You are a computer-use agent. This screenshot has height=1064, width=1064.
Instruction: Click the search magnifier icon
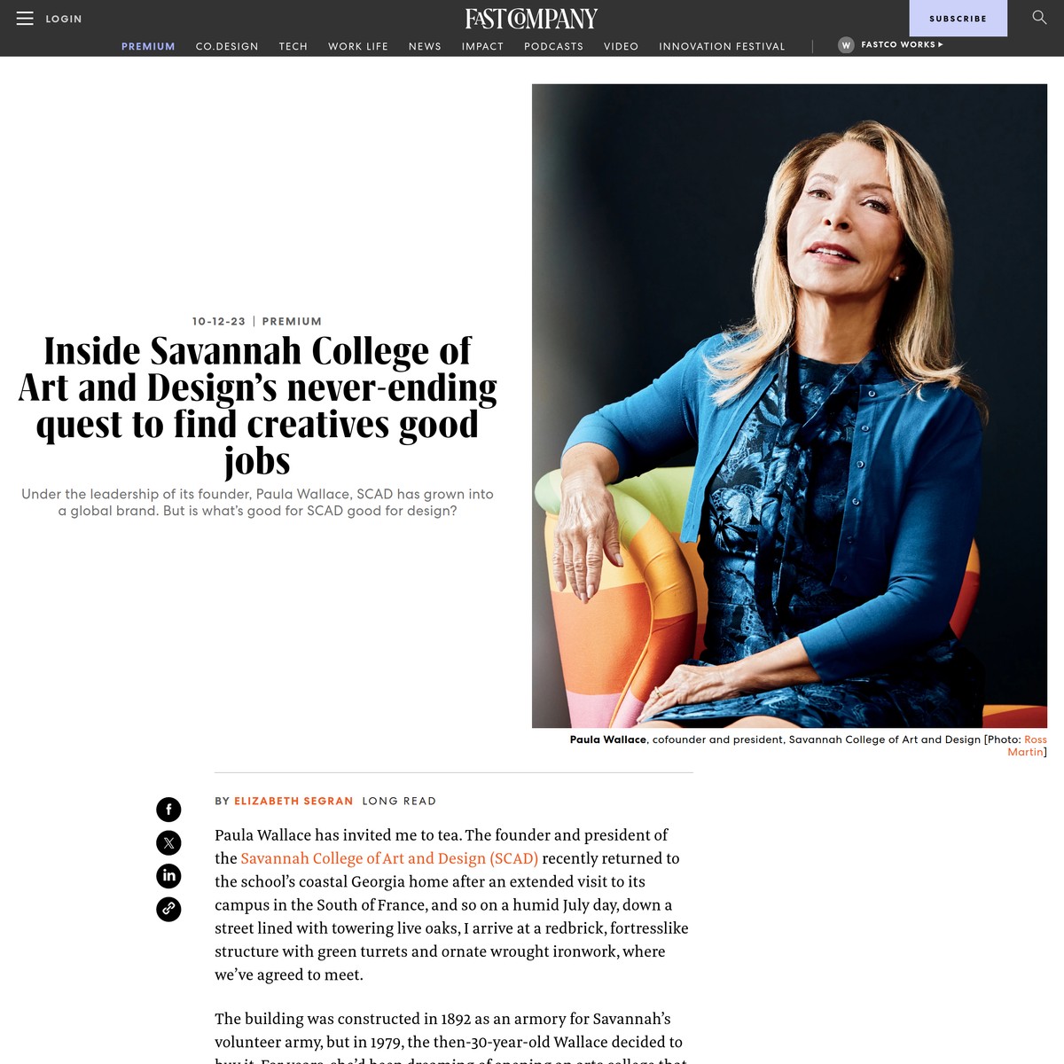[1039, 18]
